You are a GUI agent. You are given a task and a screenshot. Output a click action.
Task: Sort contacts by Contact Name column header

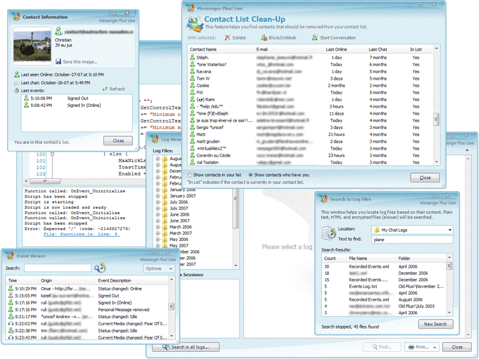(221, 49)
